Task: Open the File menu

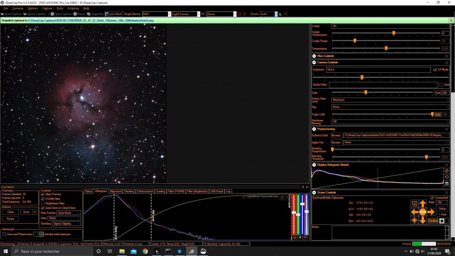Action: coord(5,8)
